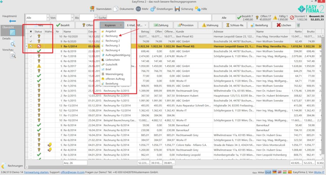Set font size to Groß

tap(268, 172)
